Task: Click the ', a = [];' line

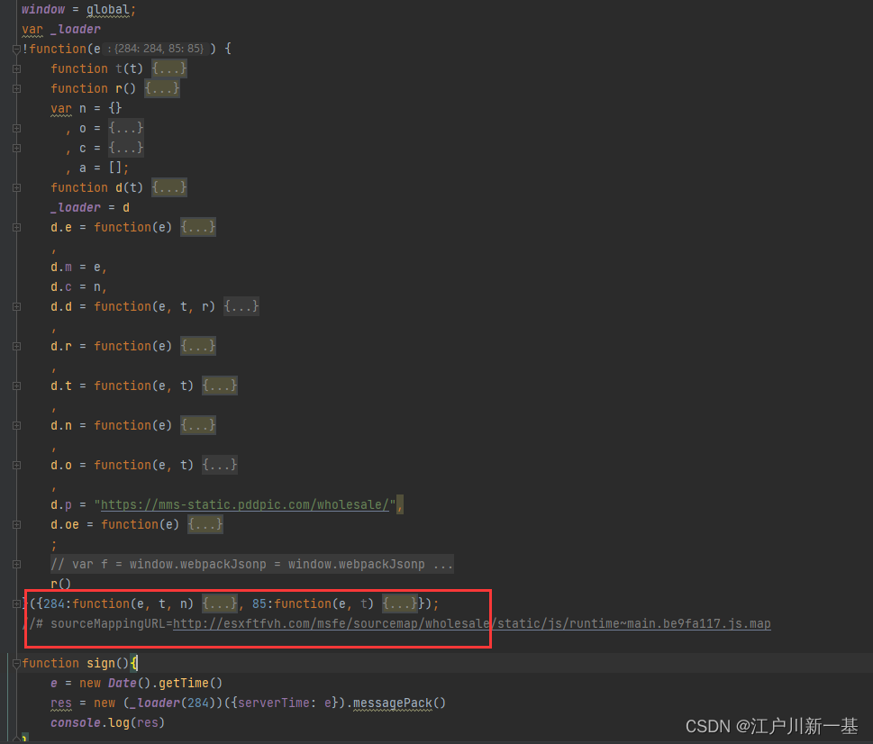Action: [97, 168]
